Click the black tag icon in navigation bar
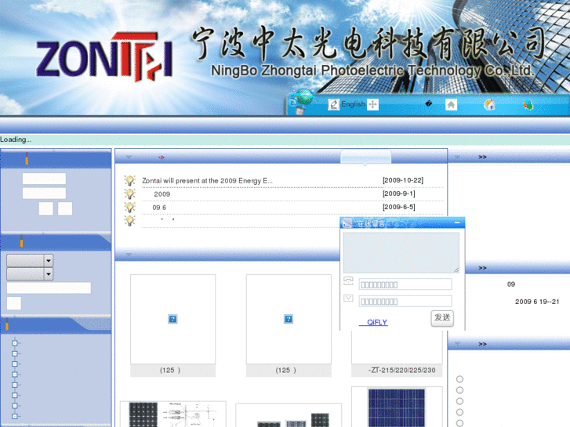Viewport: 570px width, 427px height. [429, 103]
